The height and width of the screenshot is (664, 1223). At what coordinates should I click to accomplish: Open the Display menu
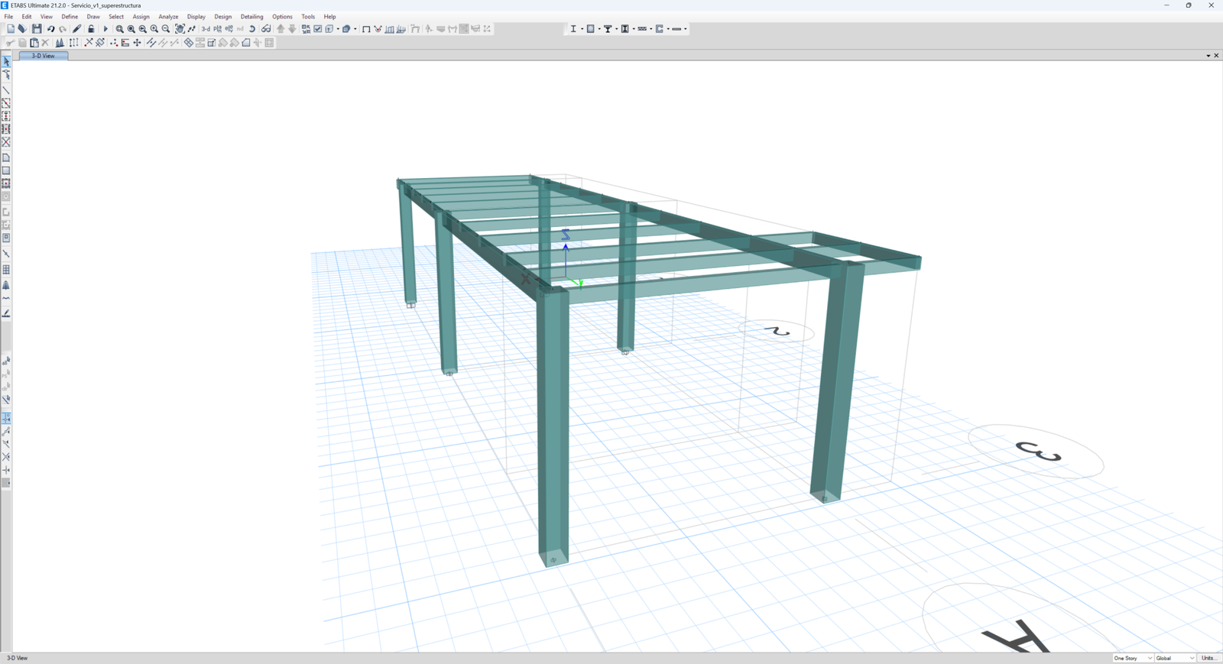point(196,17)
